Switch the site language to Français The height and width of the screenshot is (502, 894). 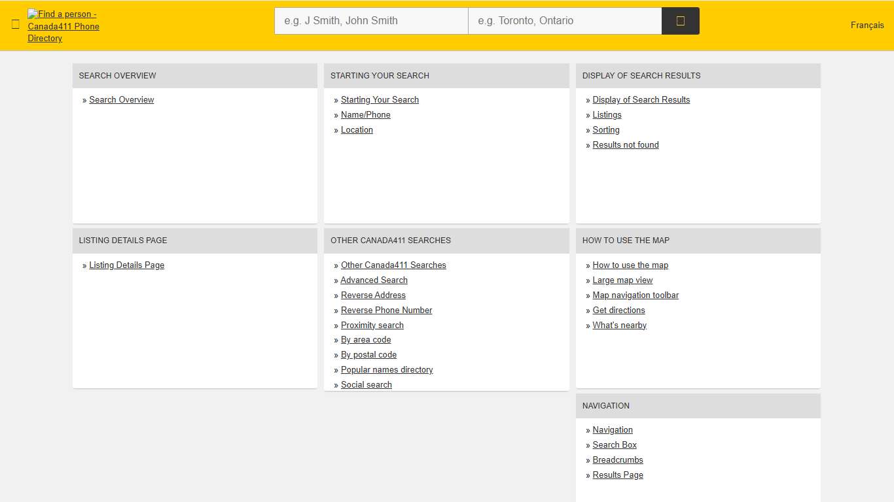(867, 25)
